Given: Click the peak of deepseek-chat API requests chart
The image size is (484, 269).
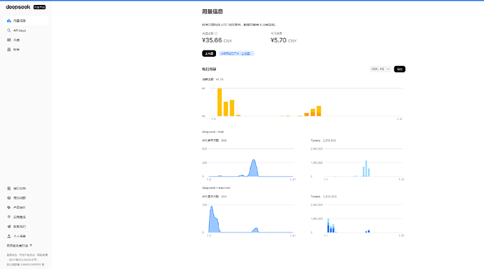Looking at the screenshot, I should coord(253,160).
